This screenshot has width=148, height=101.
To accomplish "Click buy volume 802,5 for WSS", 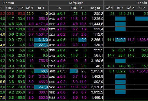I will click(x=43, y=97).
